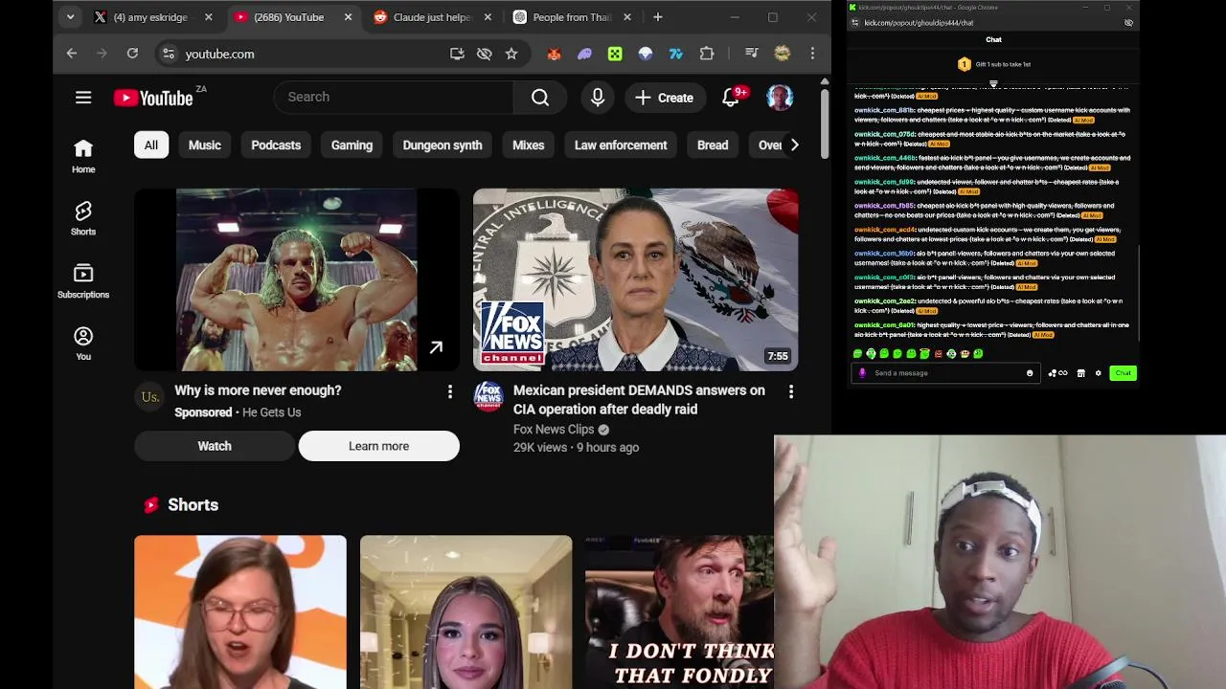1226x689 pixels.
Task: Open the Fox News CIA video thumbnail
Action: click(x=636, y=279)
